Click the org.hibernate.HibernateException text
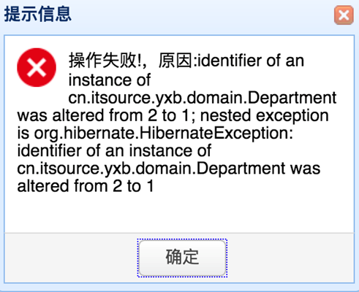 tap(162, 134)
